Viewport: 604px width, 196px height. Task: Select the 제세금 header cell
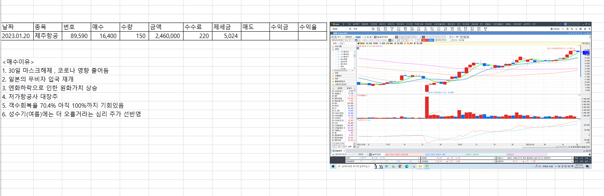(226, 27)
